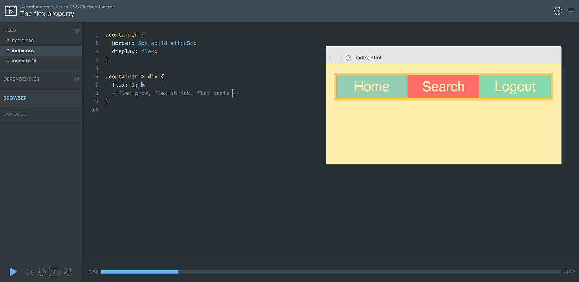Rewind 10 seconds
This screenshot has height=282, width=579.
(42, 272)
